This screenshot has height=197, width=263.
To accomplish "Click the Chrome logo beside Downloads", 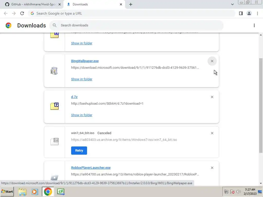I will (x=8, y=25).
